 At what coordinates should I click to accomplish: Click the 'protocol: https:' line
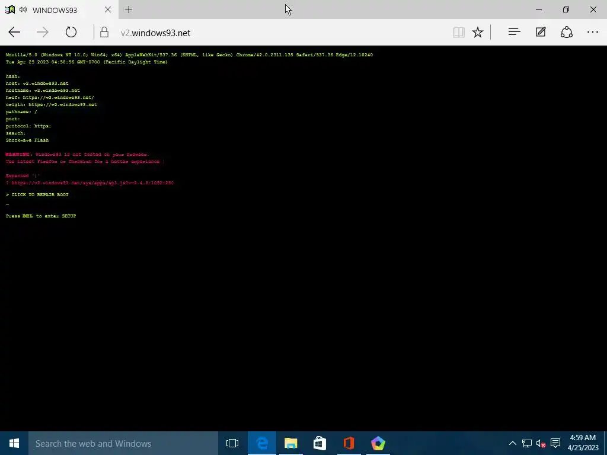[x=28, y=126]
